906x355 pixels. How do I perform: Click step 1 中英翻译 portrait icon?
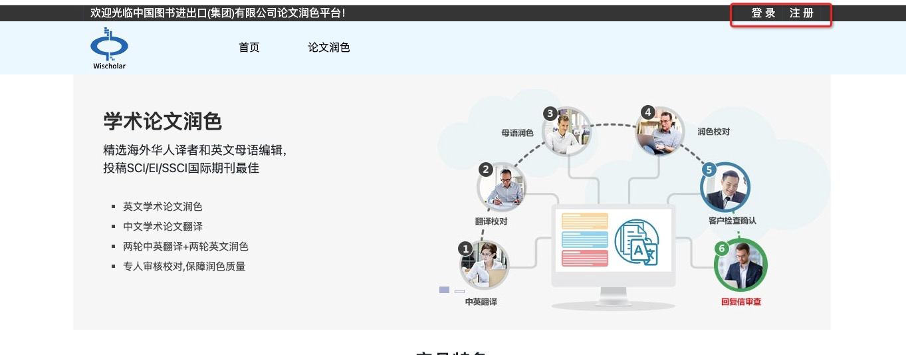point(485,265)
